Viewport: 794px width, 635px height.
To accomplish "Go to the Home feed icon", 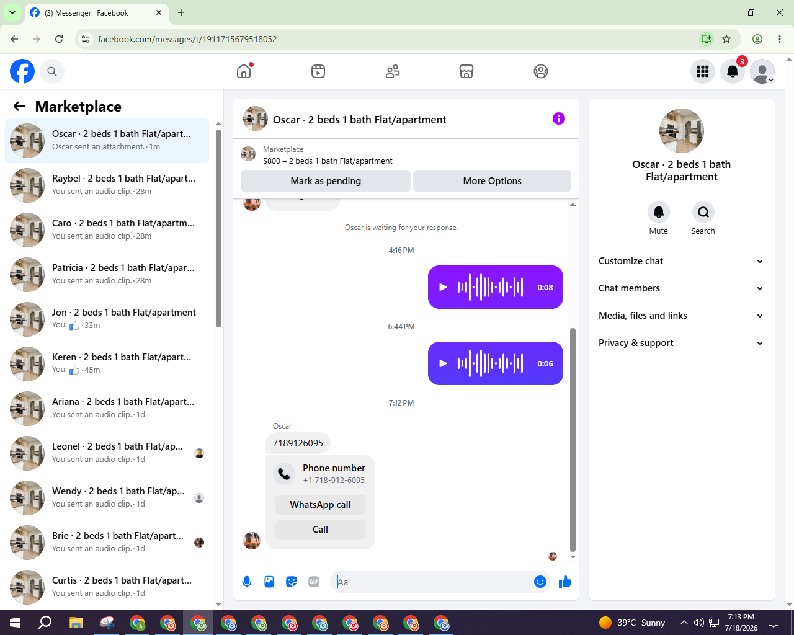I will (244, 71).
